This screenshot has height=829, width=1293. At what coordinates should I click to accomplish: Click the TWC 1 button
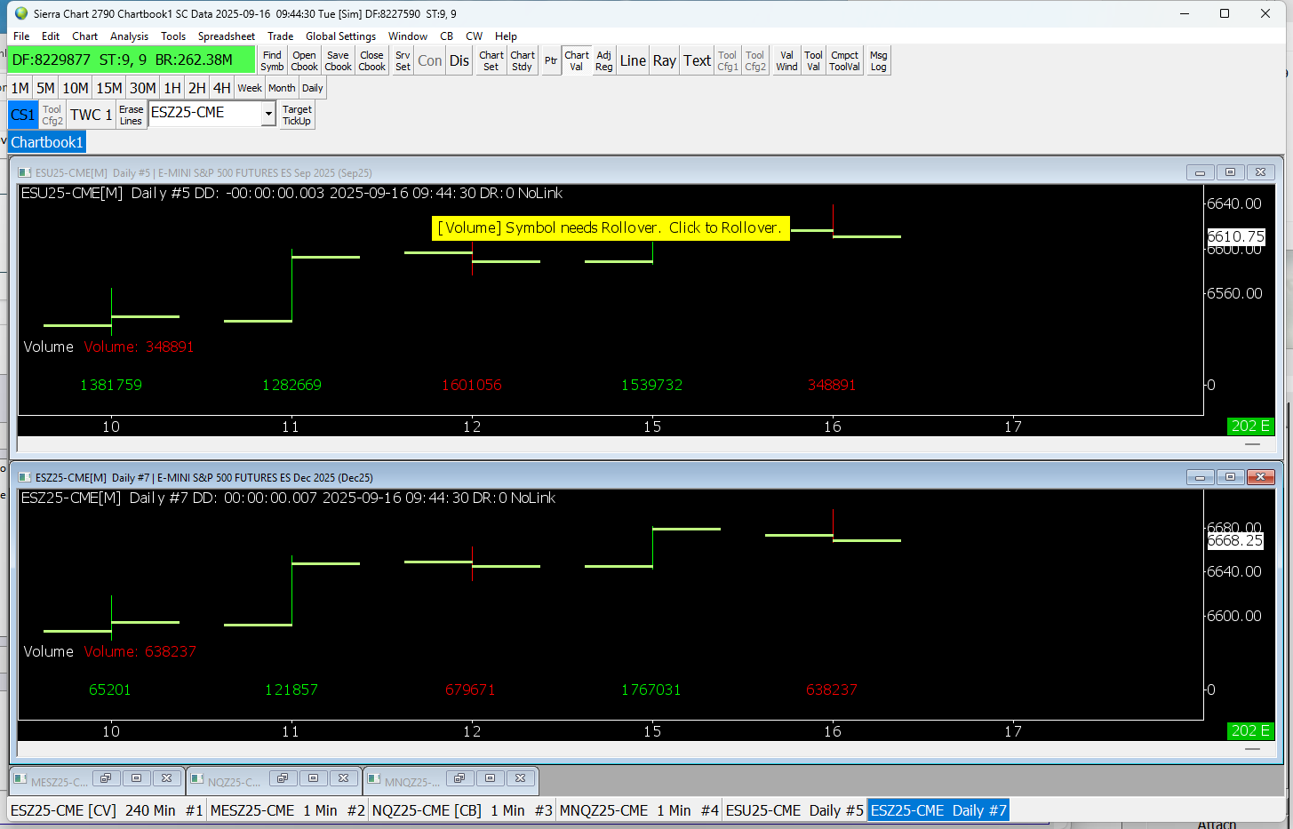tap(92, 115)
